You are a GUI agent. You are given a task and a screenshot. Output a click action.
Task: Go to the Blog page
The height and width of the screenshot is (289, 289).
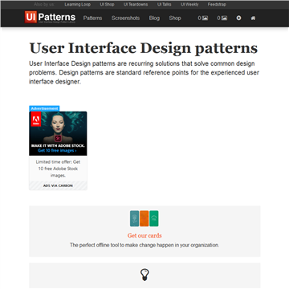[154, 18]
